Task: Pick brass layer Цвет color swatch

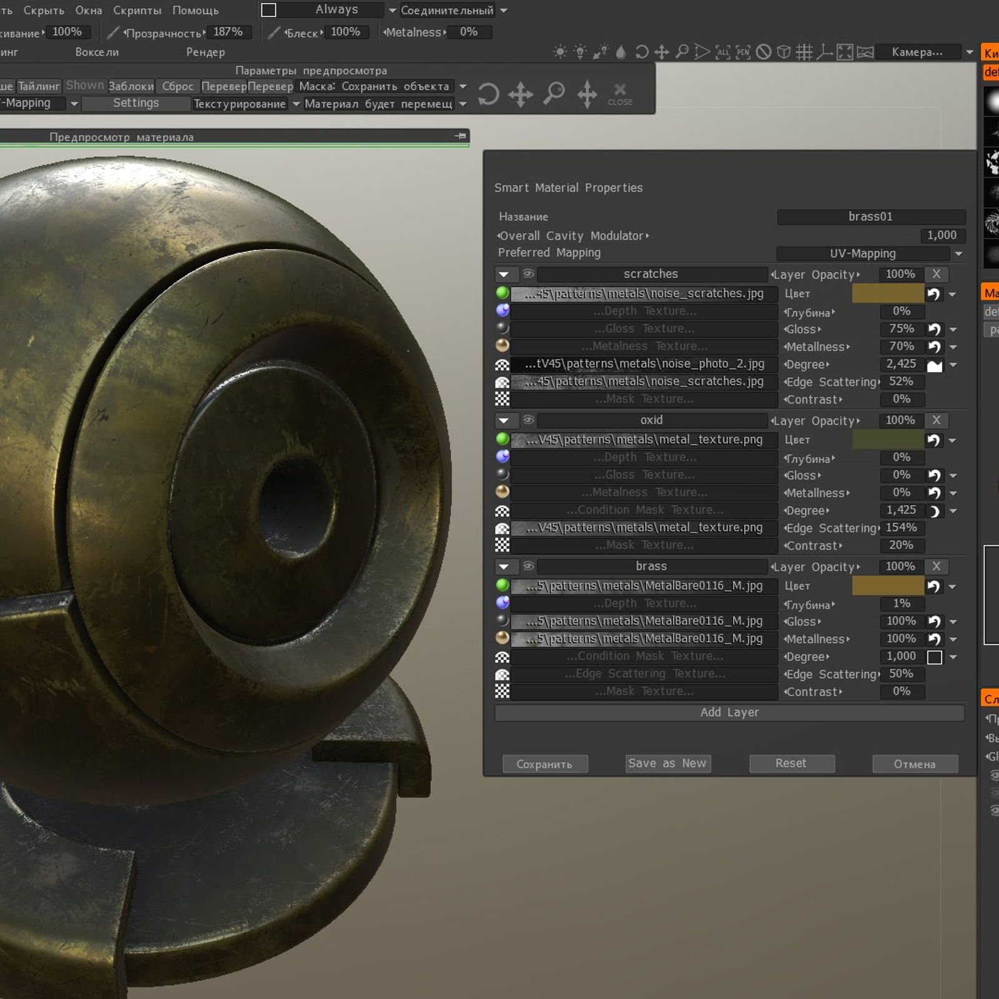Action: pyautogui.click(x=888, y=586)
